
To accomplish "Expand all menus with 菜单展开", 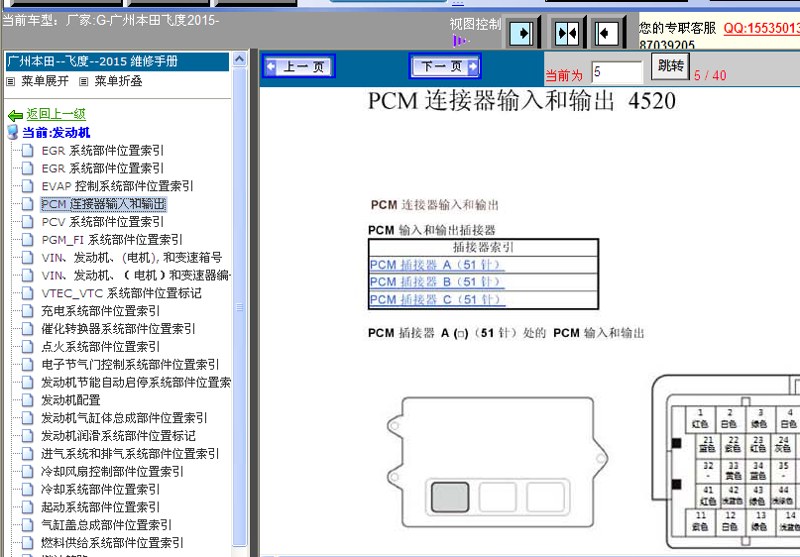I will tap(45, 81).
